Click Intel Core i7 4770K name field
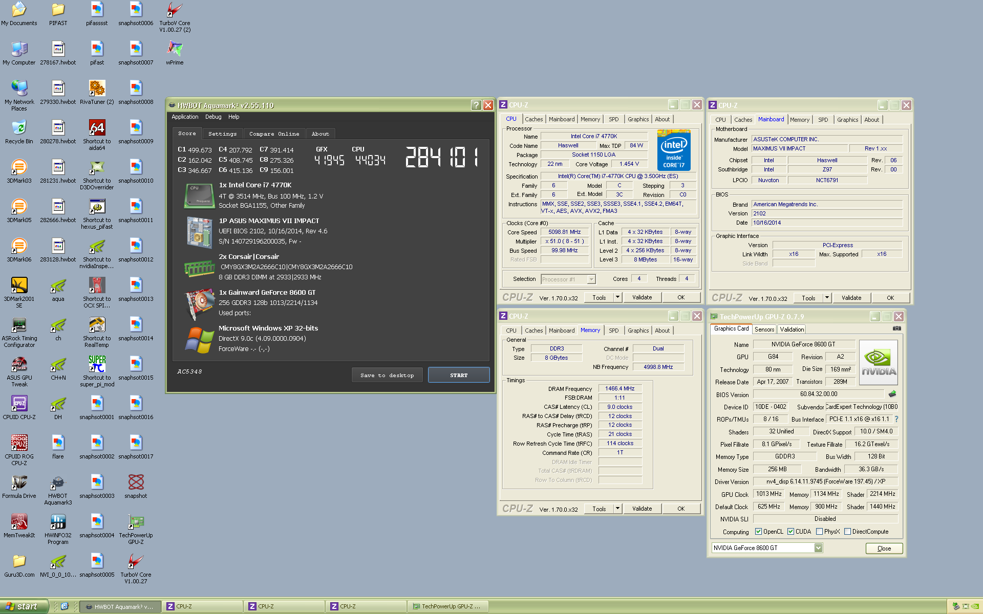Screen dimensions: 983x614 click(594, 136)
